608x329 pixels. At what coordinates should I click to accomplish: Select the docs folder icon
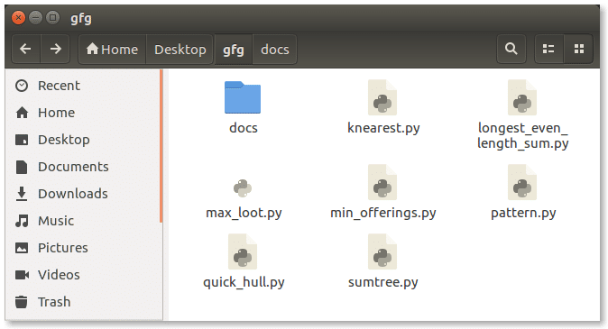[243, 97]
